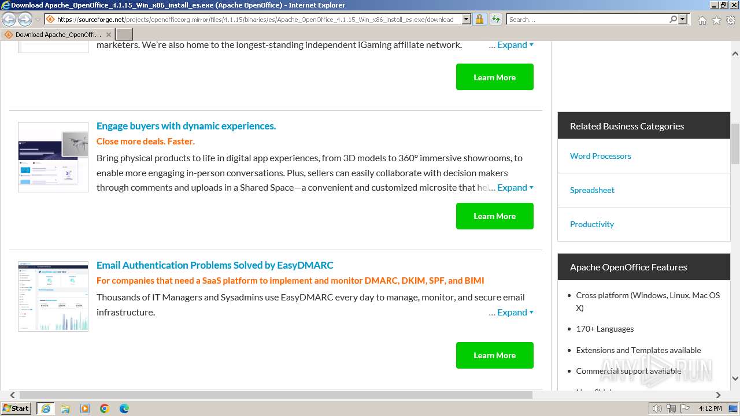Open a new blank tab

(124, 35)
